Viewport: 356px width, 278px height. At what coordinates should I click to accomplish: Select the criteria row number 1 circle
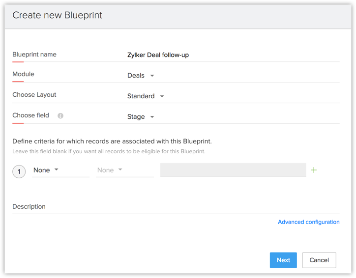pyautogui.click(x=19, y=171)
